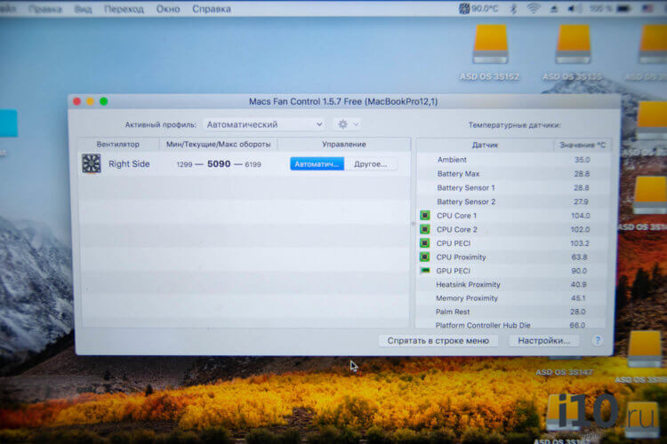The image size is (667, 444).
Task: Click the Right Side fan icon
Action: pyautogui.click(x=92, y=163)
